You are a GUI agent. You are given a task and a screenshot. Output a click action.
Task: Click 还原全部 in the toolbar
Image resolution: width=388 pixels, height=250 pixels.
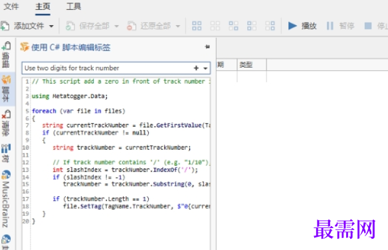(x=149, y=26)
